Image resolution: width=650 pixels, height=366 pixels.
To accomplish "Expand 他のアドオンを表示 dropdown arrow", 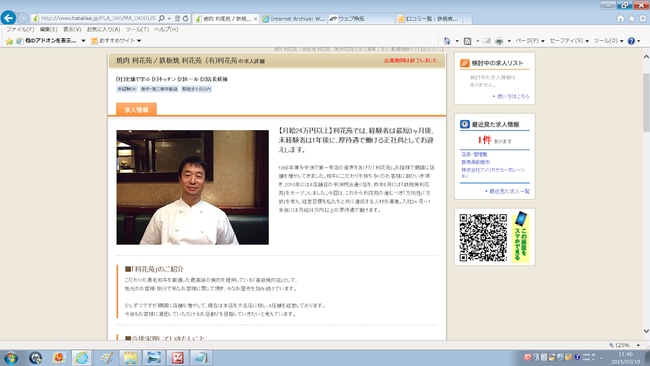I will pos(83,41).
